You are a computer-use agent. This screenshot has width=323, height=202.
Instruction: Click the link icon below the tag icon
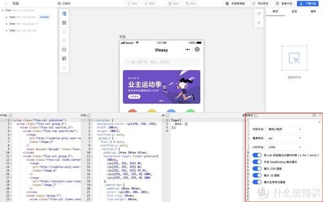pyautogui.click(x=259, y=23)
